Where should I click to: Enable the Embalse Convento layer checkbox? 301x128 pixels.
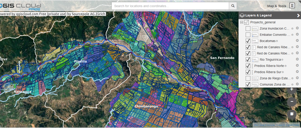click(x=248, y=35)
